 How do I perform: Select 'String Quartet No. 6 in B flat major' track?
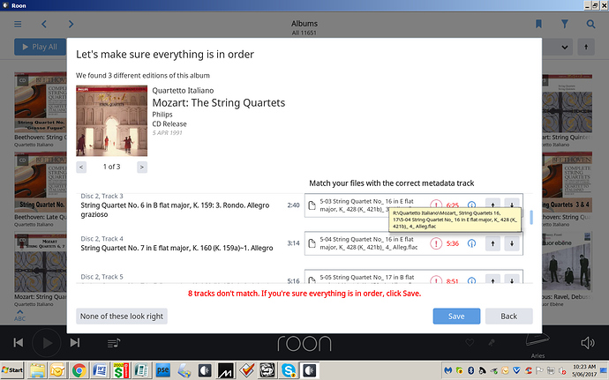(175, 210)
